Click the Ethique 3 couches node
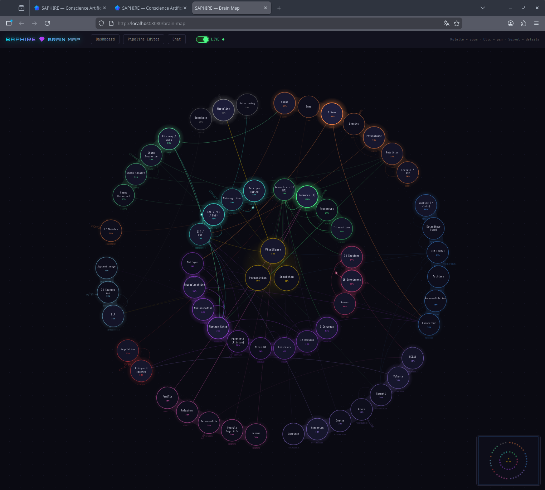 141,370
